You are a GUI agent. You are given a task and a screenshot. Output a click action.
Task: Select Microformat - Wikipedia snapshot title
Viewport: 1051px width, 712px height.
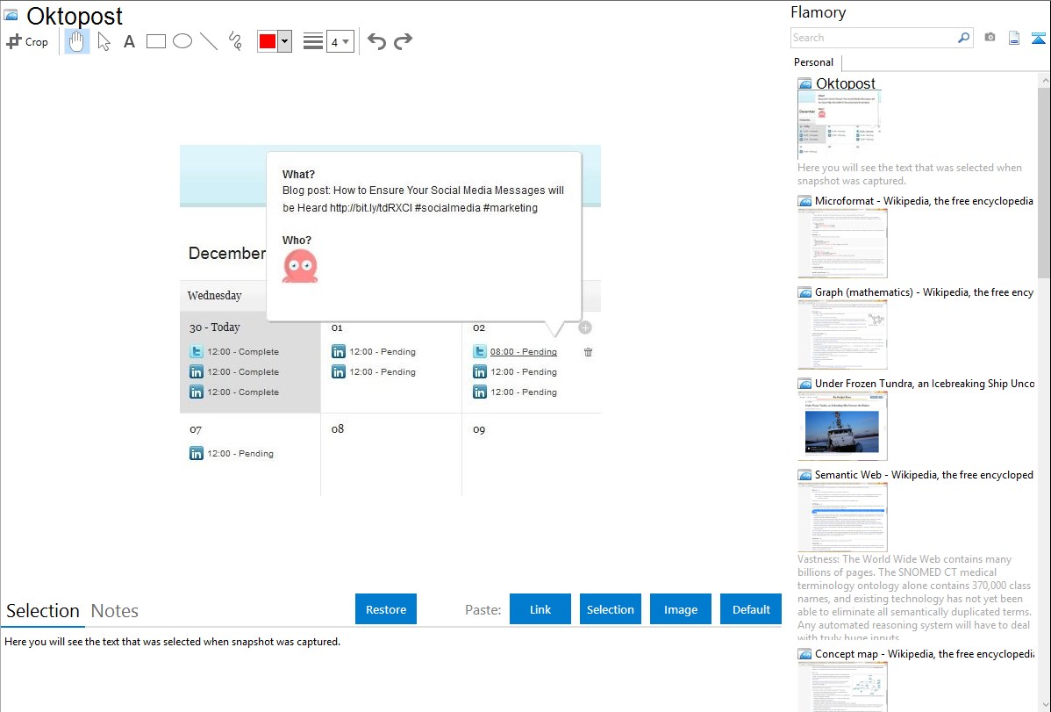click(924, 201)
